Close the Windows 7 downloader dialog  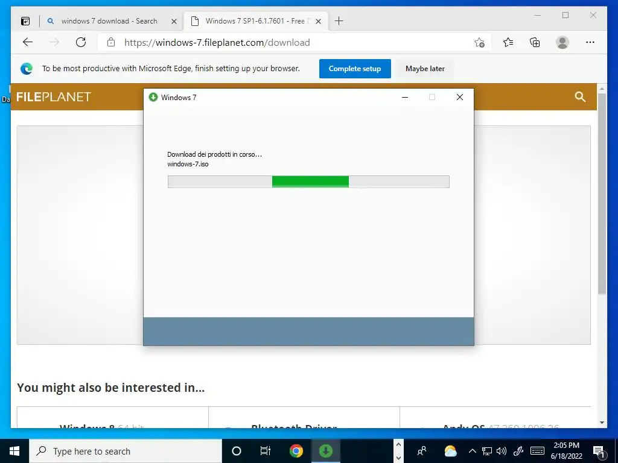[459, 97]
